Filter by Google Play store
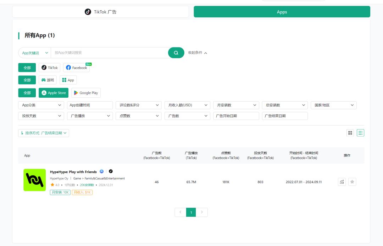383x246 pixels. coord(86,93)
